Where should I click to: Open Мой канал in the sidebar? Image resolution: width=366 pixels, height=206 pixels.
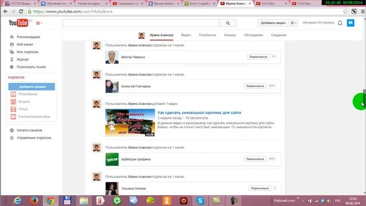(x=25, y=45)
